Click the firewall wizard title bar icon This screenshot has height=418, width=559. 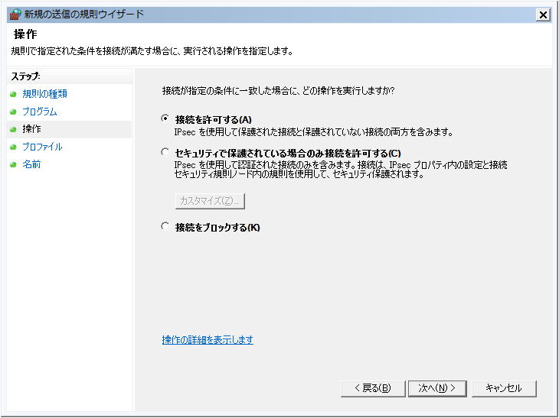15,15
